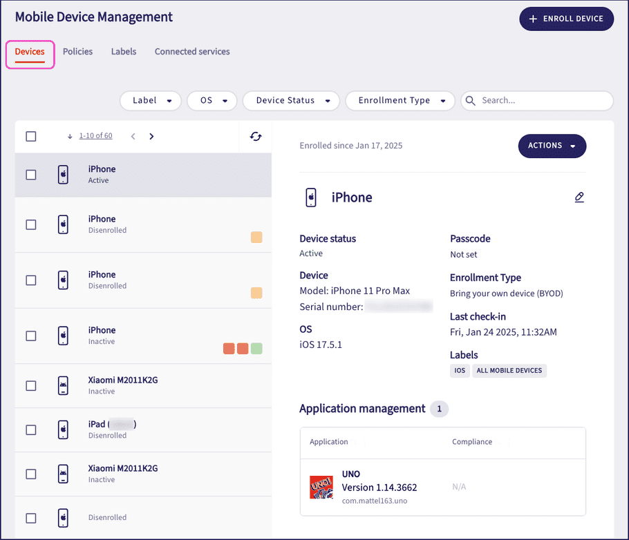Check the Inactive iPhone row checkbox

coord(31,336)
